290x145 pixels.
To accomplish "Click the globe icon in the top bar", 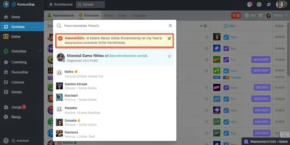I will point(269,5).
